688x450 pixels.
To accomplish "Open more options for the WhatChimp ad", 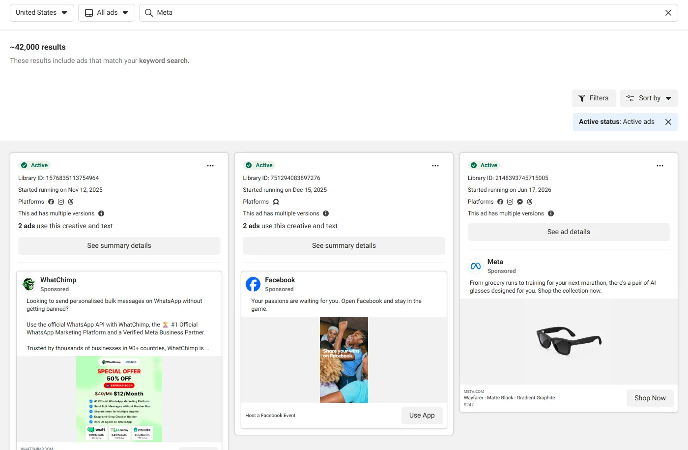I will tap(210, 166).
